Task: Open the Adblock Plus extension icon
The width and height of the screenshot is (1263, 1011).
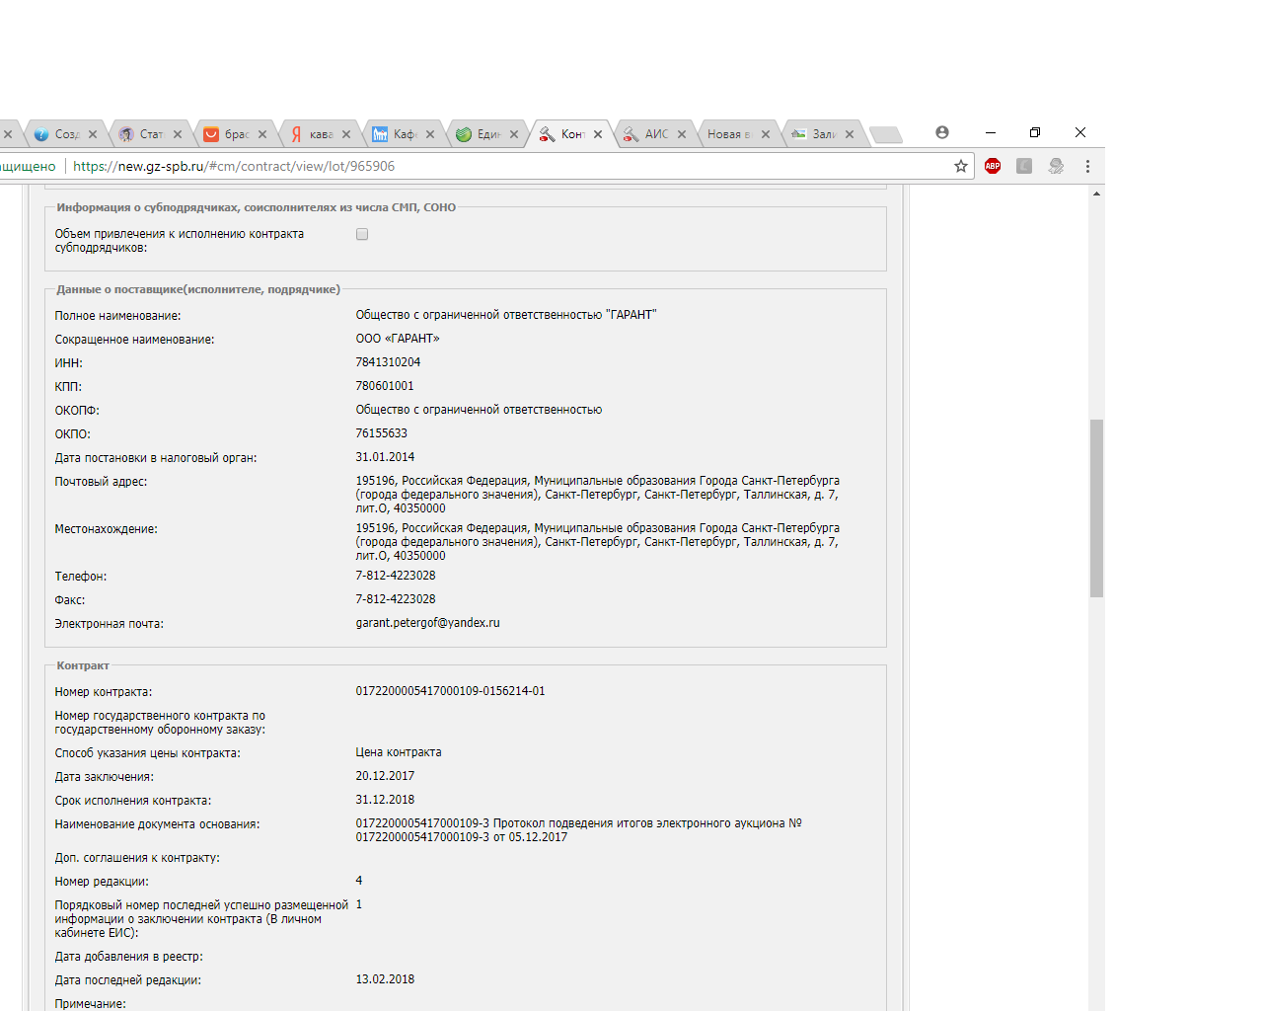Action: pyautogui.click(x=993, y=166)
